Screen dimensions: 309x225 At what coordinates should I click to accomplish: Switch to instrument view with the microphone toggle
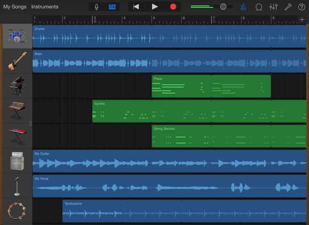[97, 7]
